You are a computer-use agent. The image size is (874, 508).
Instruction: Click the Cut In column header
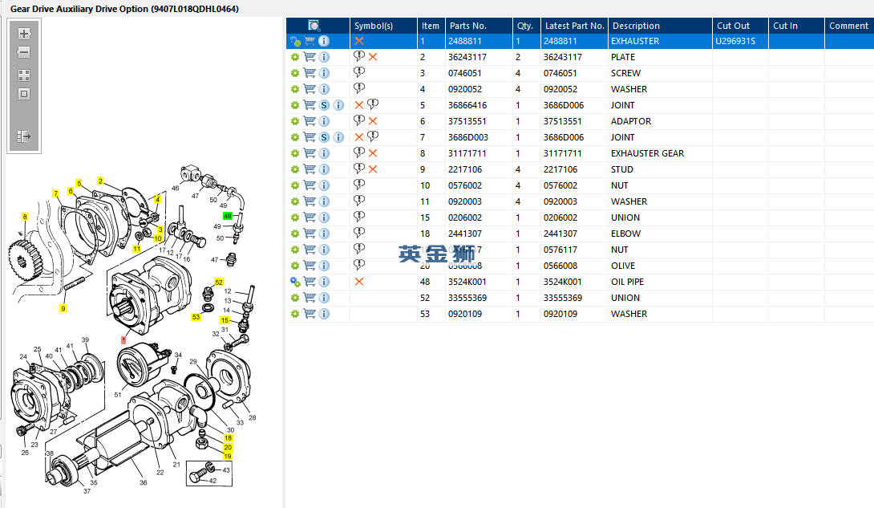click(x=796, y=26)
